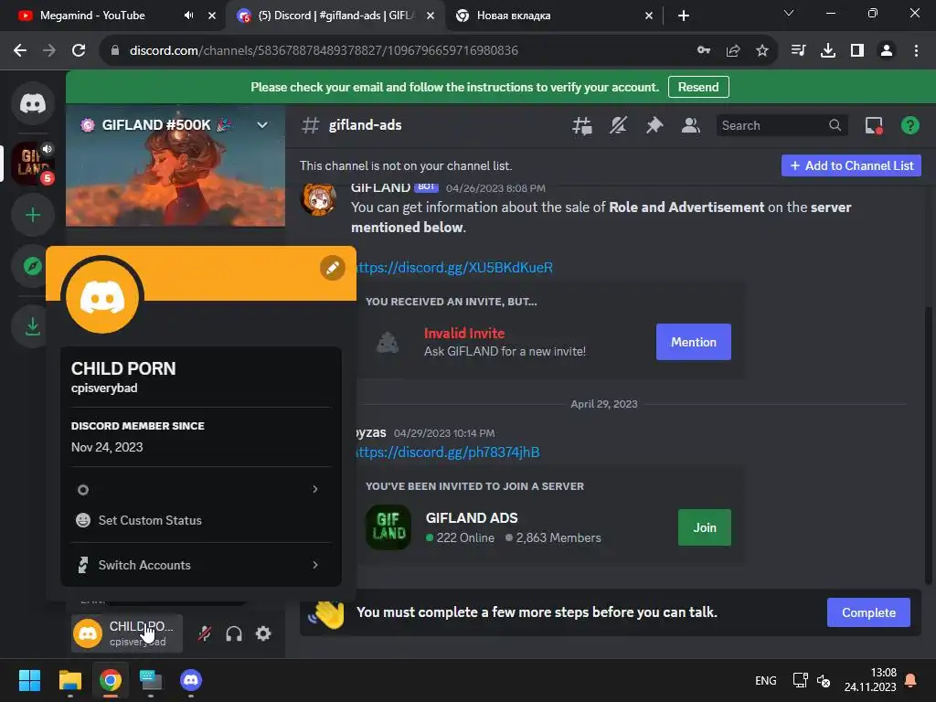Image resolution: width=936 pixels, height=702 pixels.
Task: Click the Add a Server plus icon
Action: (x=33, y=215)
